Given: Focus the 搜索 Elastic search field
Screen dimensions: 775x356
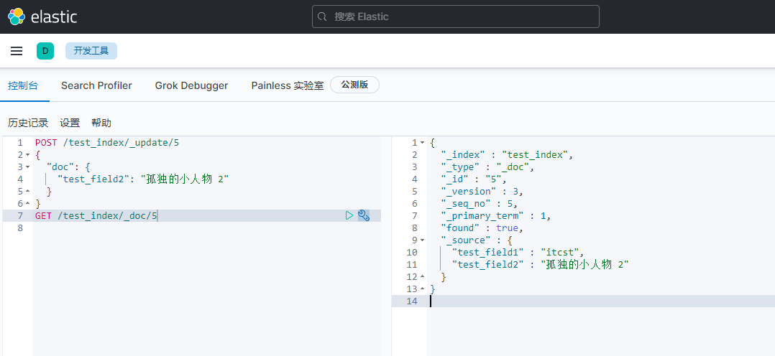Looking at the screenshot, I should coord(460,17).
